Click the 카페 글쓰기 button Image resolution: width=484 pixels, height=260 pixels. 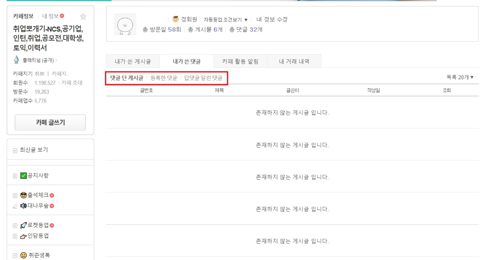click(50, 122)
